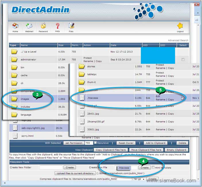Open the images folder name link
Image resolution: width=202 pixels, height=187 pixels.
point(25,99)
